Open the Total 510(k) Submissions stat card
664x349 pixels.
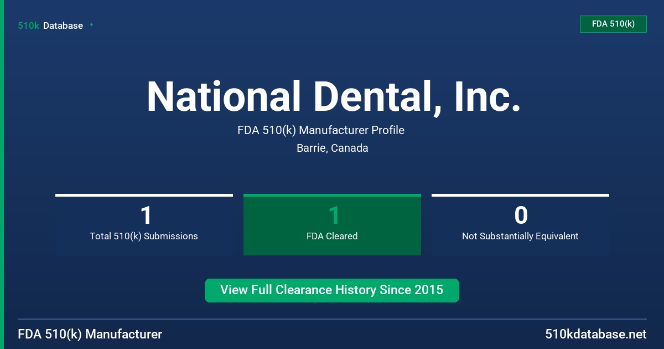pos(144,224)
